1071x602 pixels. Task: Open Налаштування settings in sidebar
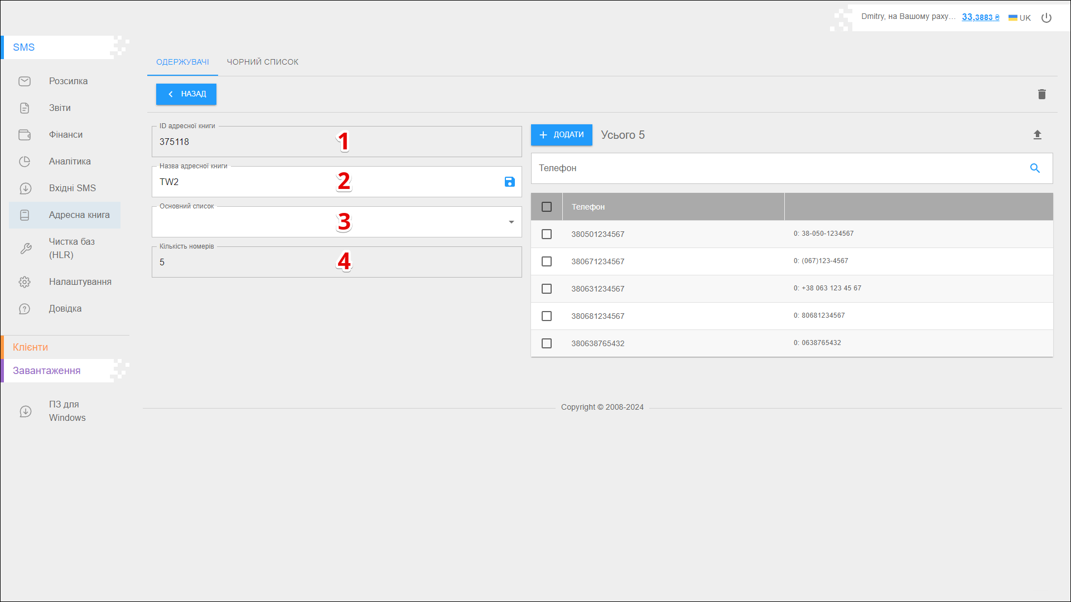80,282
